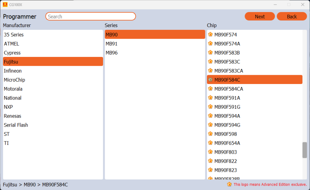Viewport: 310px width, 190px height.
Task: Click the selected MB90F584C chip icon
Action: tap(210, 80)
